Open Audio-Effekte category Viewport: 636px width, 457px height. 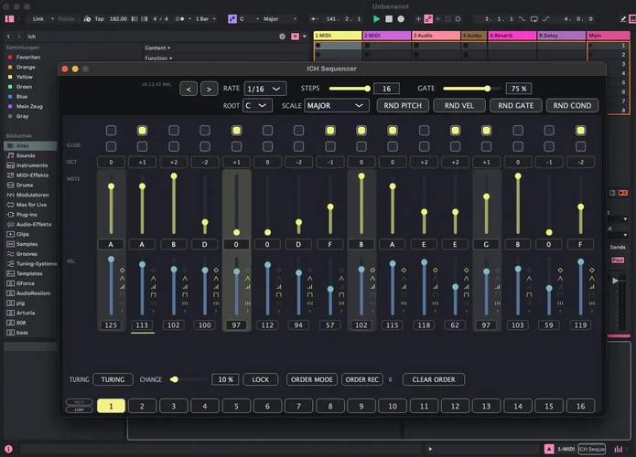[x=34, y=224]
